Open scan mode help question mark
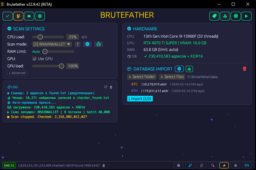 click(77, 44)
